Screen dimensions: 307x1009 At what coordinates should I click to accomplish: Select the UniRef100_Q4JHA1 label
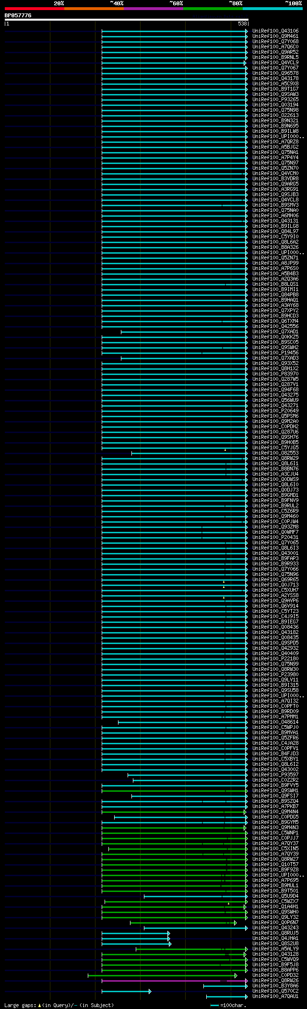[275, 939]
